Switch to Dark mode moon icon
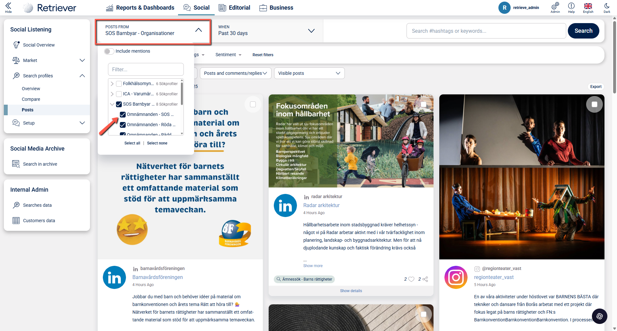 point(607,6)
